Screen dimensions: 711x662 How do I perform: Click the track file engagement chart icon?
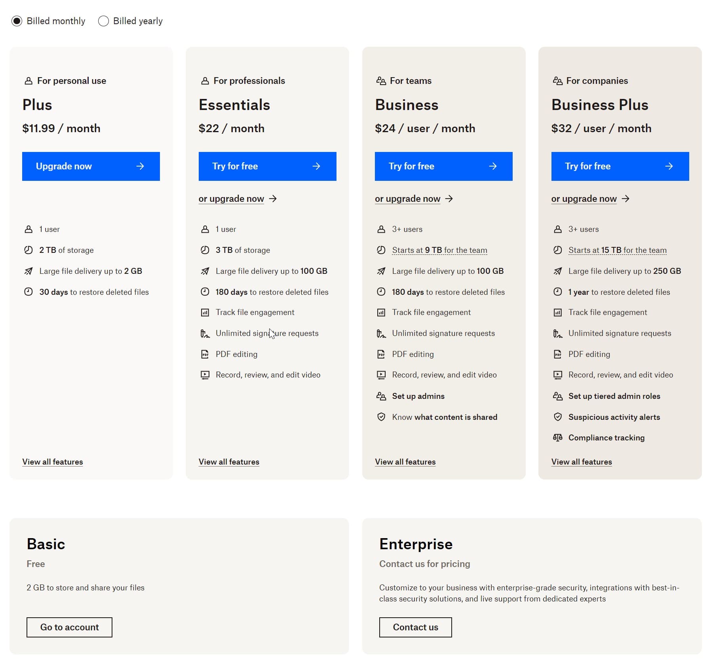(x=205, y=312)
